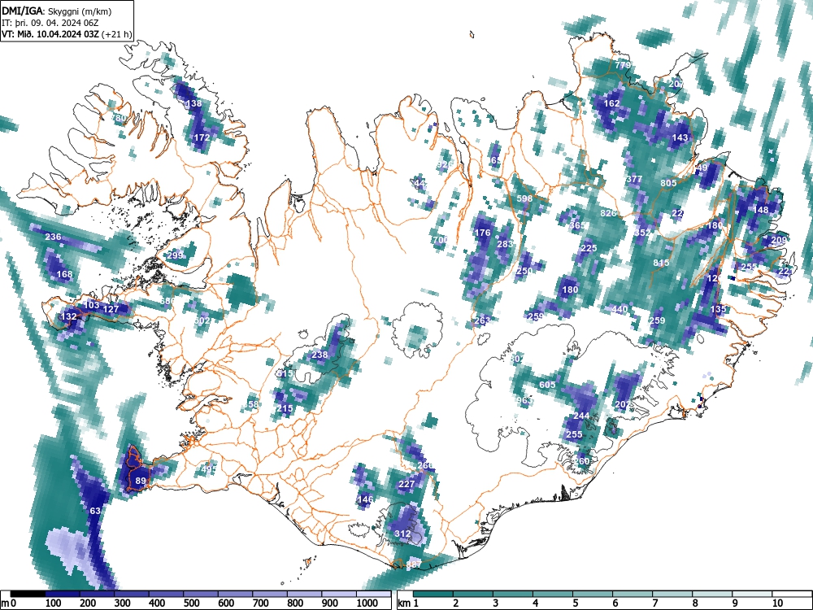Click the visibility value 132 on the map
The image size is (813, 610).
[x=69, y=316]
